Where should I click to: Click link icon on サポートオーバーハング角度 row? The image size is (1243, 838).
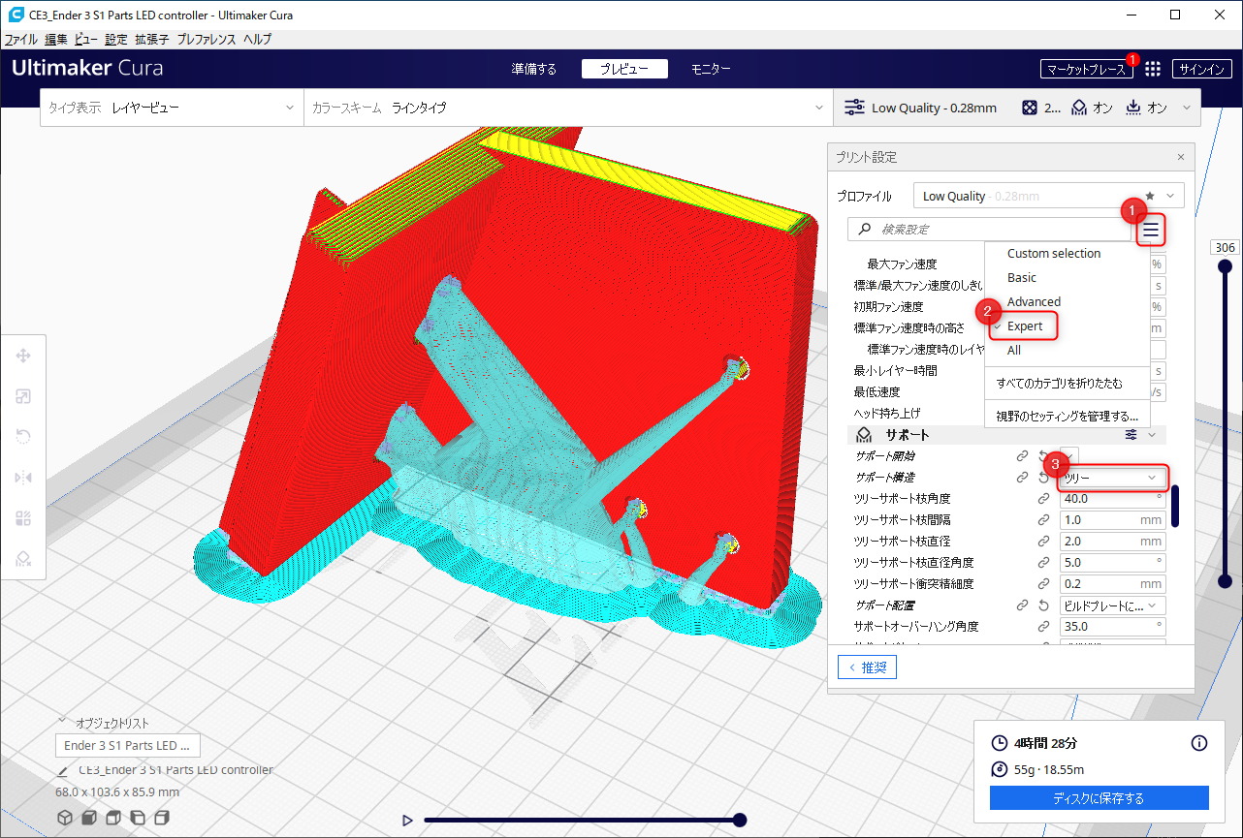point(1043,627)
